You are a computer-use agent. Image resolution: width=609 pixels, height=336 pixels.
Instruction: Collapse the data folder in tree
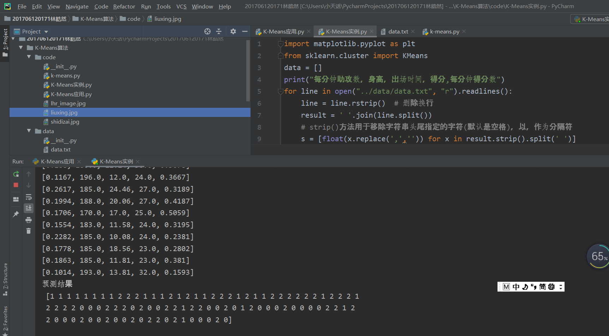(x=29, y=131)
